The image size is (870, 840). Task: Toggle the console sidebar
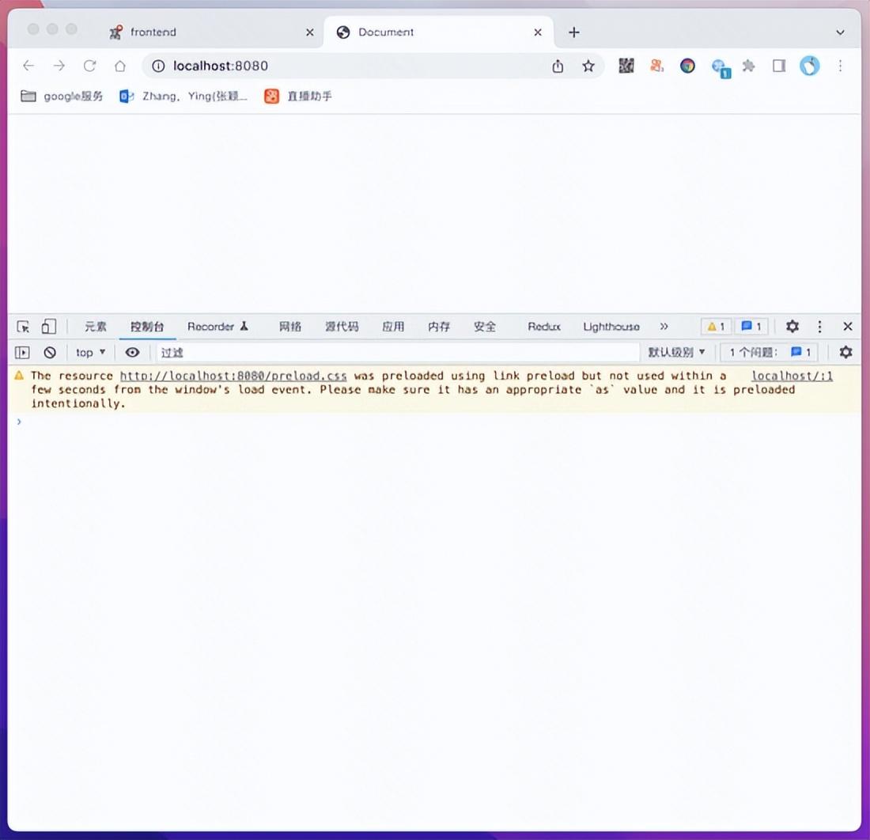pos(22,352)
